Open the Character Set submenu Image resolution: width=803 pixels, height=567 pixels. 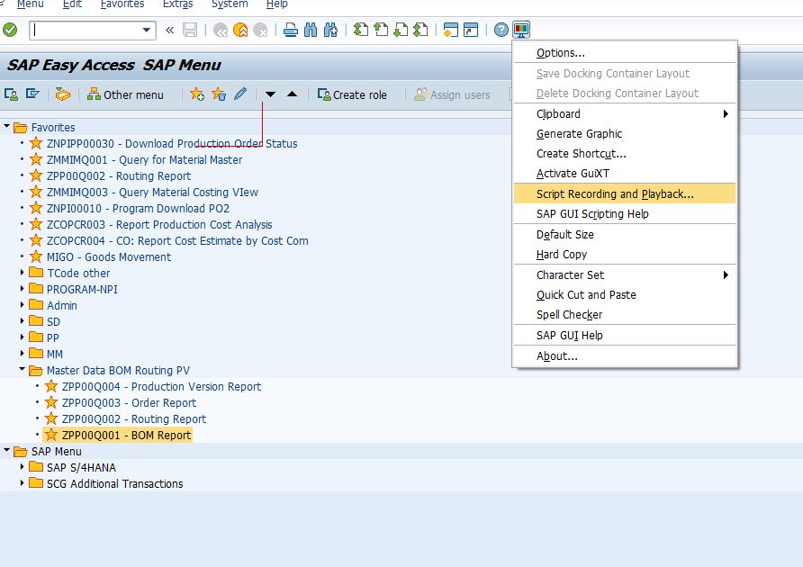click(x=624, y=275)
